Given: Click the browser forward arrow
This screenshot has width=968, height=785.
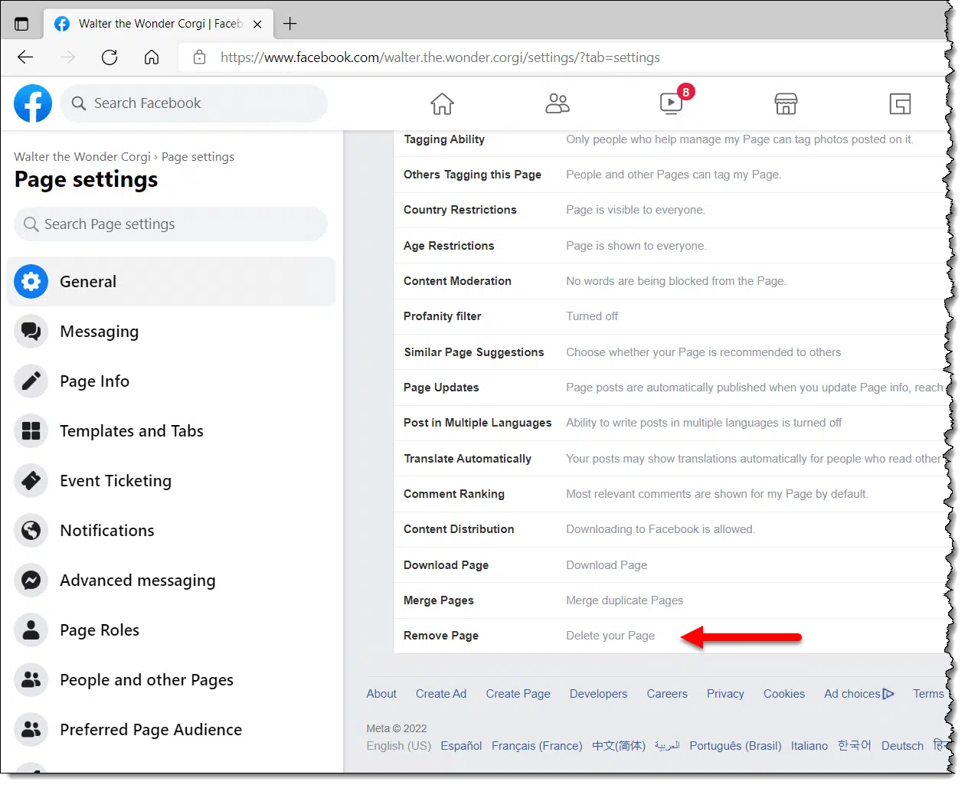Looking at the screenshot, I should coord(68,57).
